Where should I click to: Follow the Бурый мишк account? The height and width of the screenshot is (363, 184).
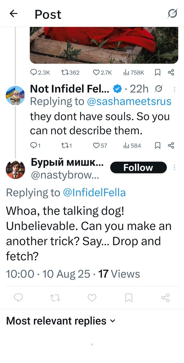(138, 168)
